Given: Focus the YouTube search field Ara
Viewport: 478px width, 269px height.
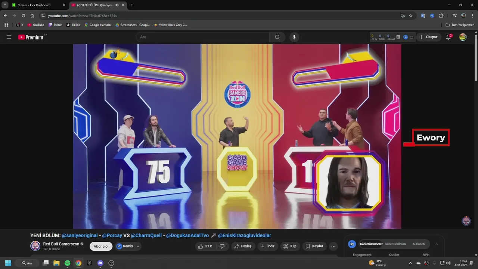Looking at the screenshot, I should click(x=203, y=37).
